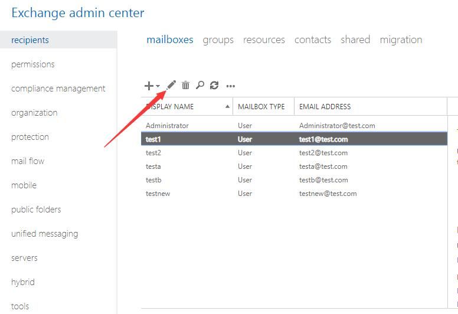
Task: Click User type cell in testa row
Action: pyautogui.click(x=245, y=166)
